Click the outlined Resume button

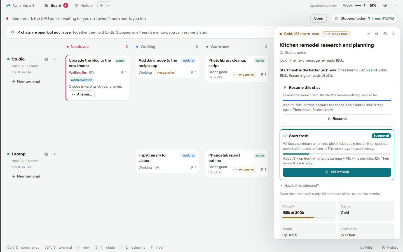click(x=337, y=119)
